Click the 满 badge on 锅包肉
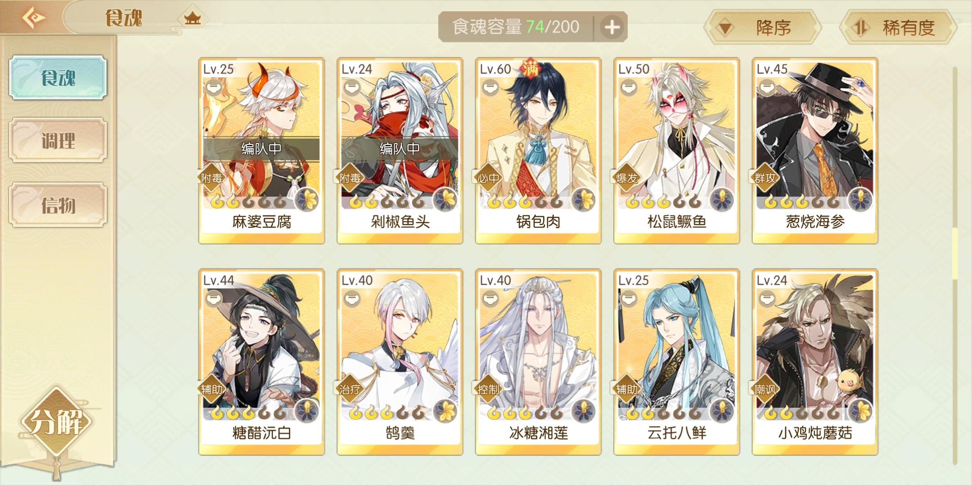The width and height of the screenshot is (972, 486). coord(530,68)
